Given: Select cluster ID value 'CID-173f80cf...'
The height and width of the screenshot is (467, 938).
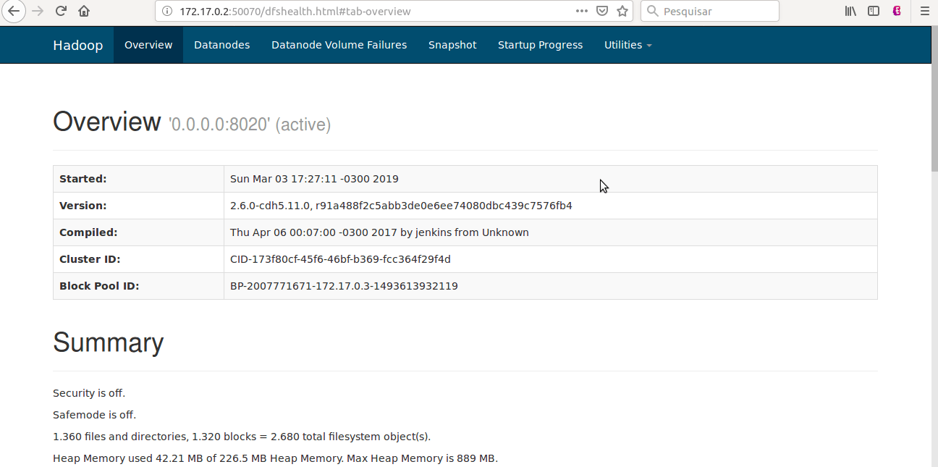Looking at the screenshot, I should tap(340, 259).
